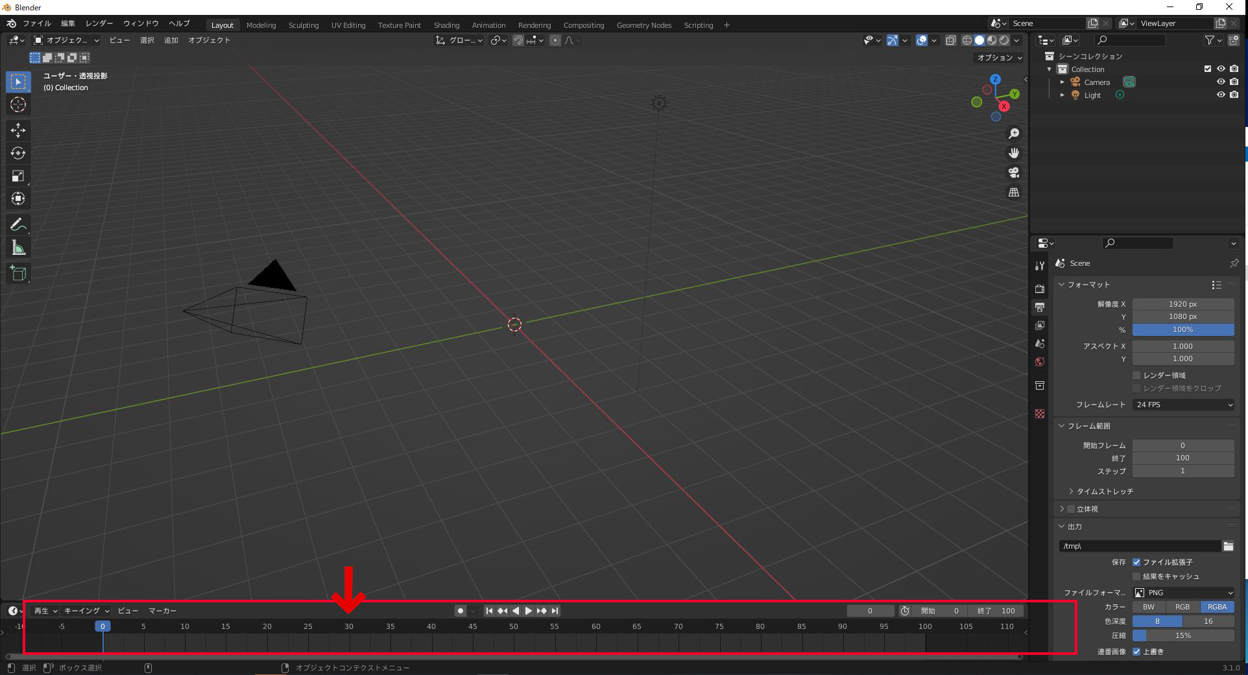The height and width of the screenshot is (675, 1248).
Task: Switch to the Shading workspace tab
Action: [446, 25]
